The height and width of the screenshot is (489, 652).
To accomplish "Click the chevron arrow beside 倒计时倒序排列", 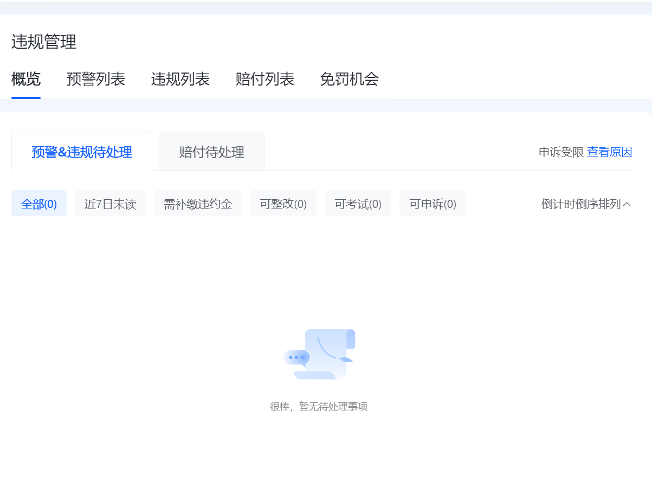I will coord(627,204).
